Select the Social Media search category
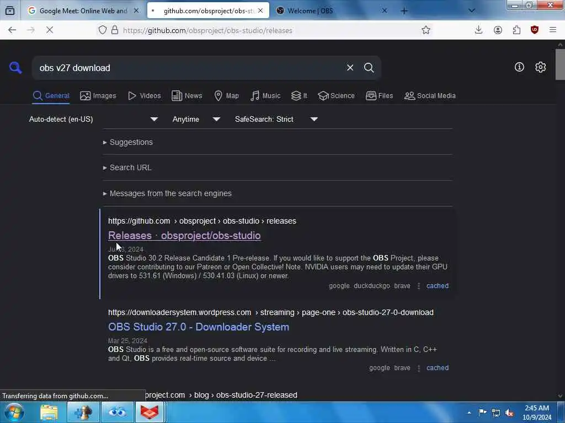This screenshot has height=423, width=565. pos(430,96)
